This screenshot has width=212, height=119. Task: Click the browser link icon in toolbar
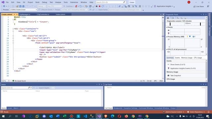(81, 6)
